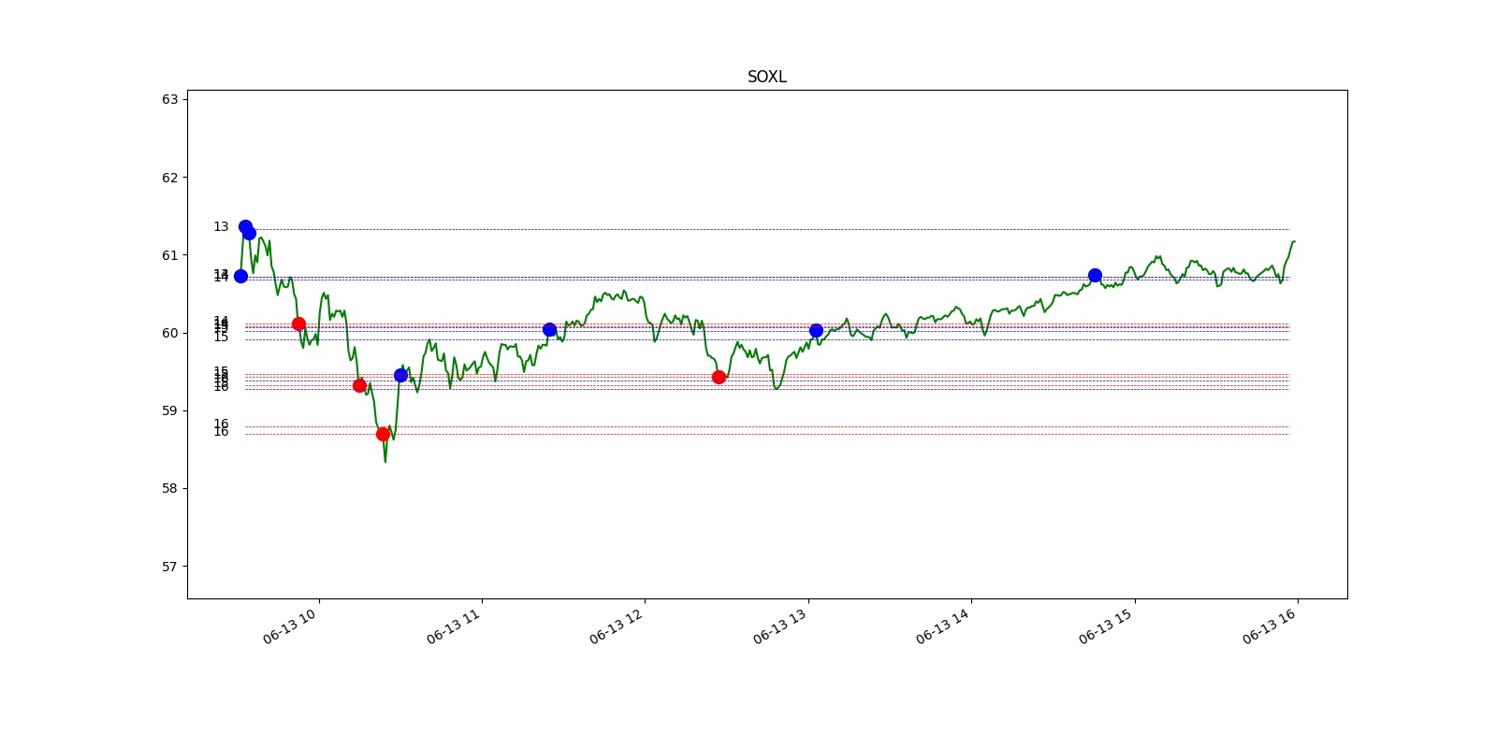The width and height of the screenshot is (1497, 748).
Task: Select the 57 y-axis tick label
Action: point(169,567)
